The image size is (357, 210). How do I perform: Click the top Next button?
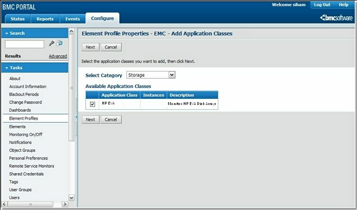tap(90, 47)
